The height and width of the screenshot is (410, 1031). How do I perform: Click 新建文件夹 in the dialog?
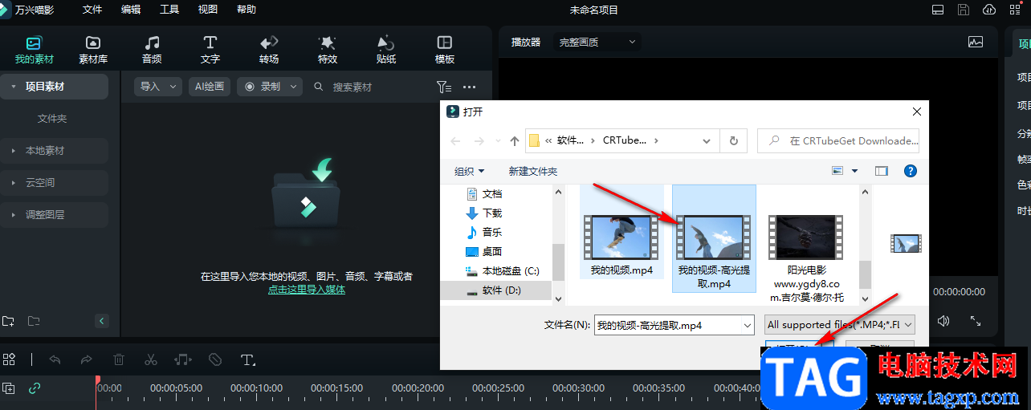click(x=533, y=171)
